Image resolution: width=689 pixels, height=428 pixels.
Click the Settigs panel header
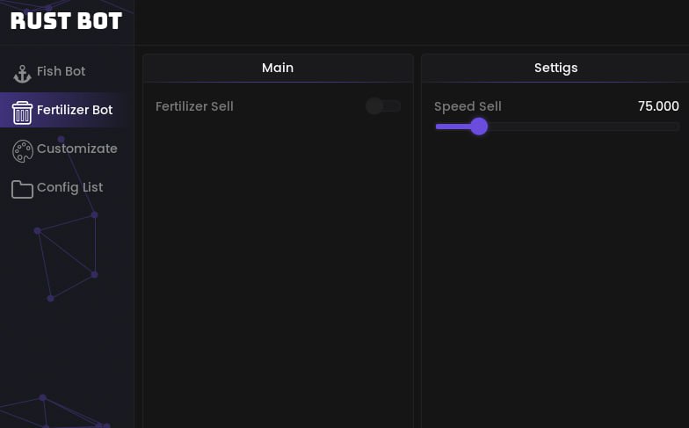555,68
